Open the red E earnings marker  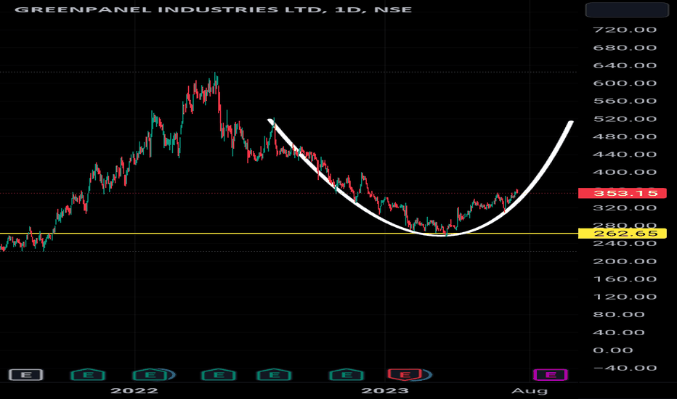point(405,374)
